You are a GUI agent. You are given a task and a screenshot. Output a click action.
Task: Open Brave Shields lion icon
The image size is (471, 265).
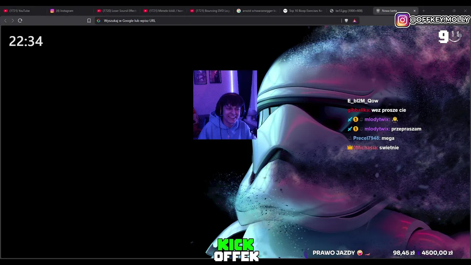[346, 21]
